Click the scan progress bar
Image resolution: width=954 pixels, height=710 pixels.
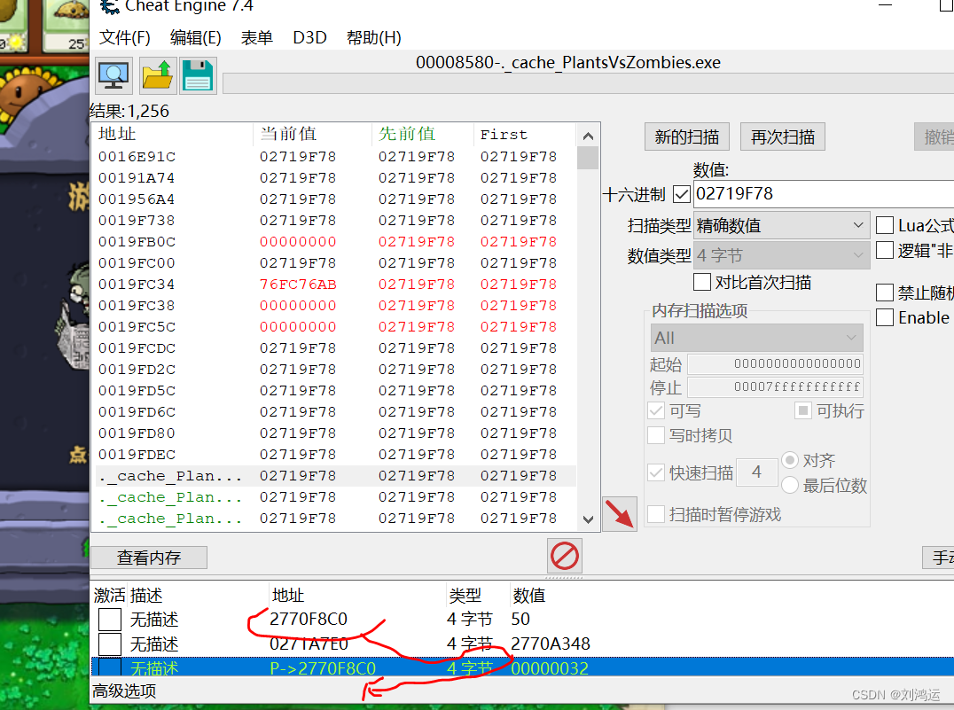pyautogui.click(x=588, y=84)
